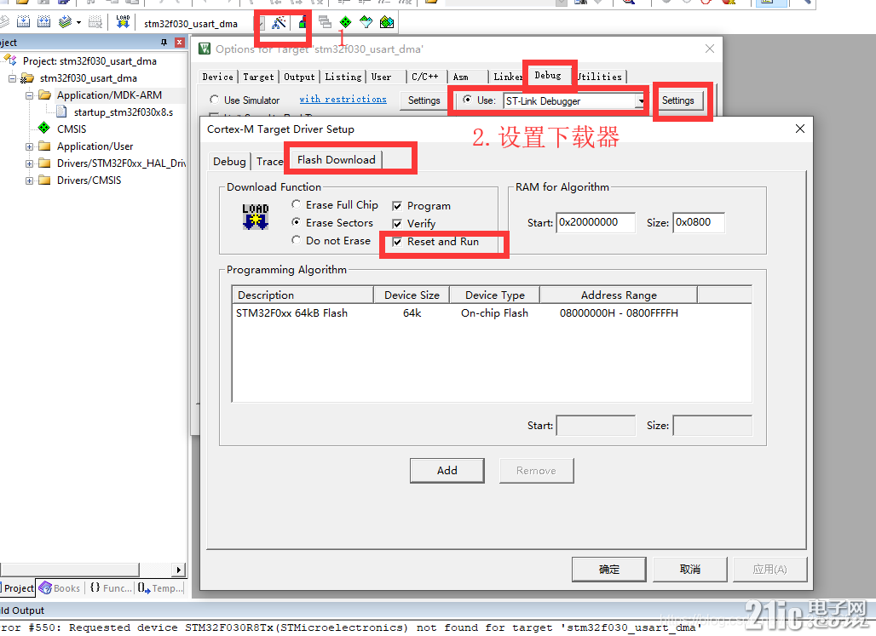Viewport: 876px width, 636px height.
Task: Click the Project panel horizontal scrollbar track
Action: coord(155,570)
